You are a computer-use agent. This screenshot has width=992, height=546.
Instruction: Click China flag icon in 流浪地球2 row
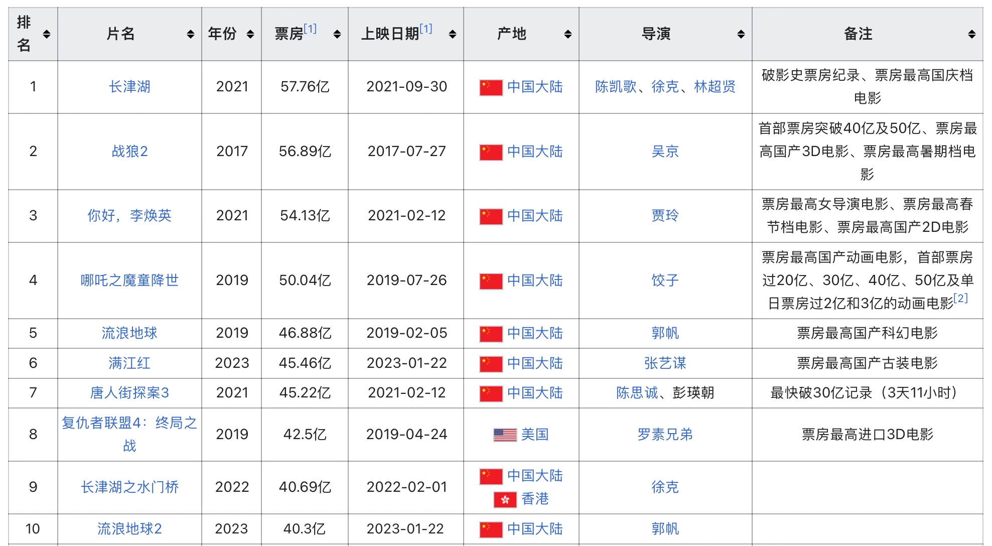pos(491,529)
